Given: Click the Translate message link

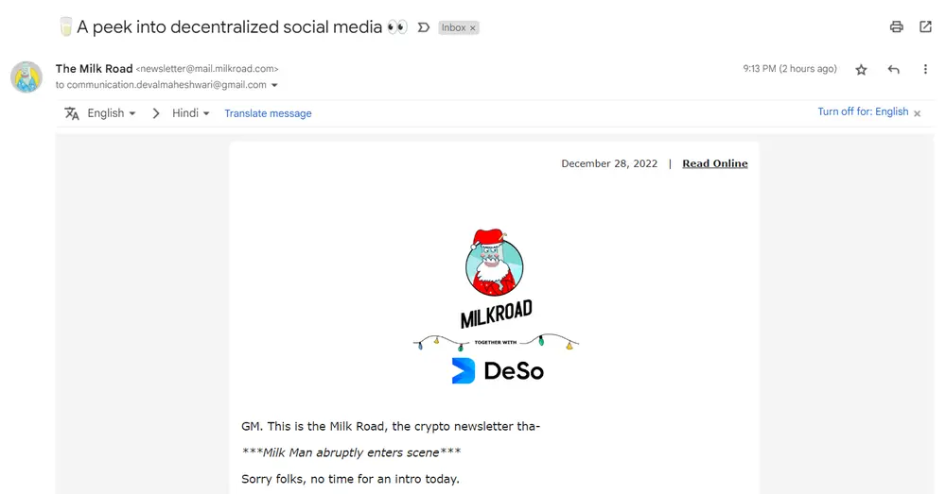Looking at the screenshot, I should (x=268, y=113).
